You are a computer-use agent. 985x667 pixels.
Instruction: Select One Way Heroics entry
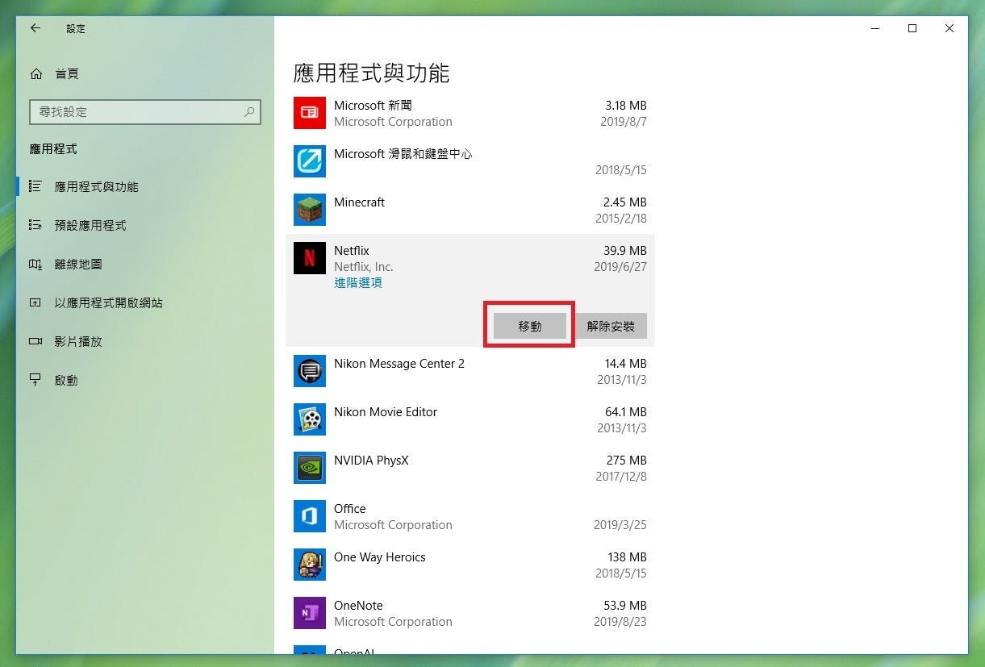379,557
